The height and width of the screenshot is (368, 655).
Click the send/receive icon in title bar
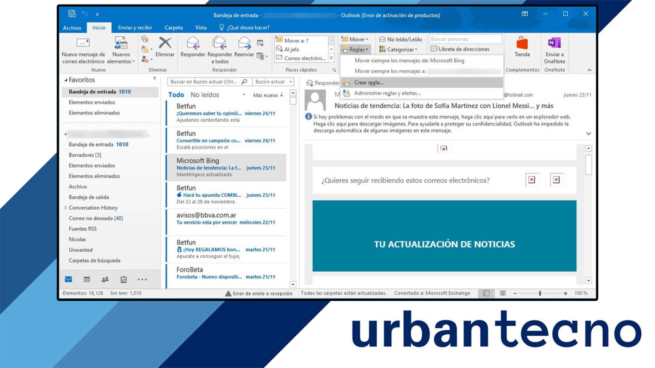(x=72, y=14)
